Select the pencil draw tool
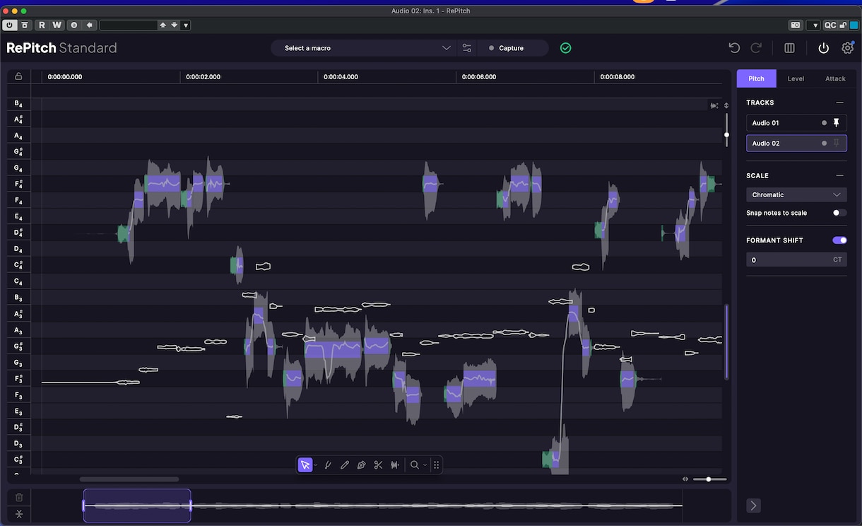862x526 pixels. [x=345, y=464]
